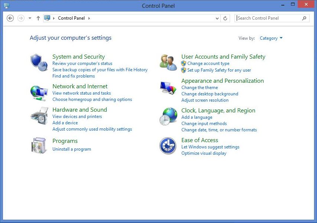Image resolution: width=317 pixels, height=223 pixels.
Task: Click the Clock, Language, and Region globe icon
Action: coord(168,117)
